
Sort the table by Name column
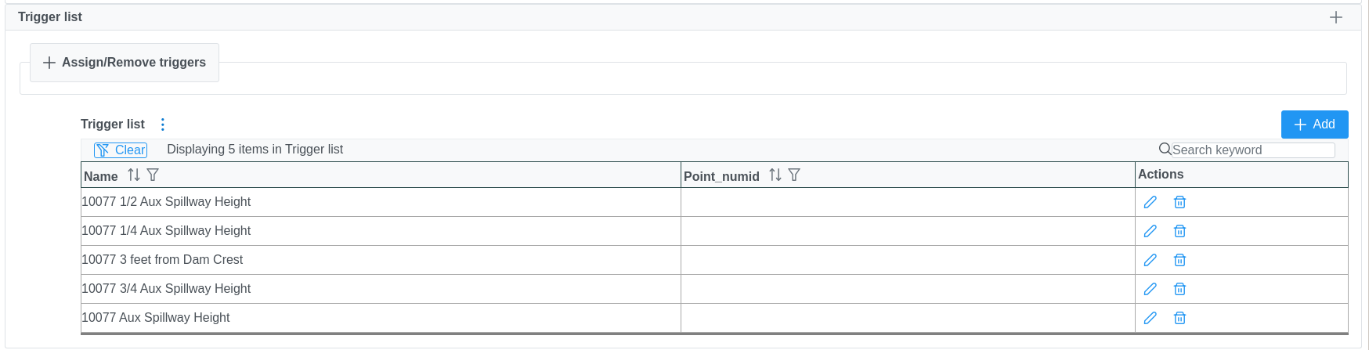coord(134,175)
